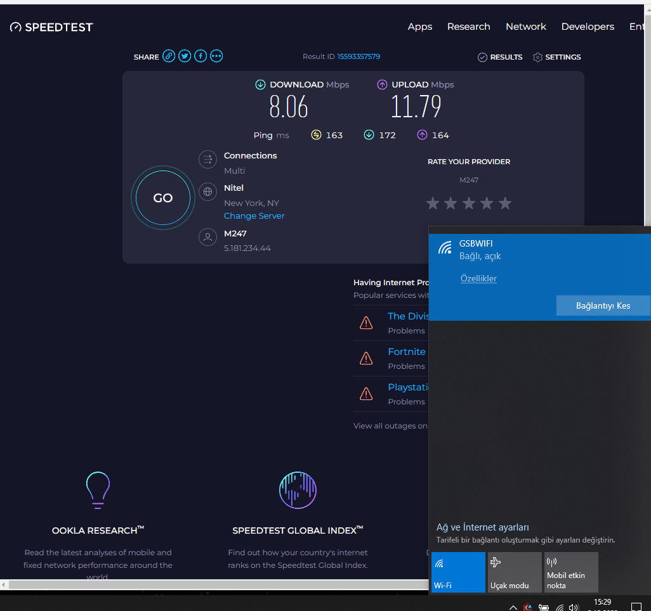Toggle Mobil etkin nokta tile
Viewport: 651px width, 611px height.
pos(571,572)
